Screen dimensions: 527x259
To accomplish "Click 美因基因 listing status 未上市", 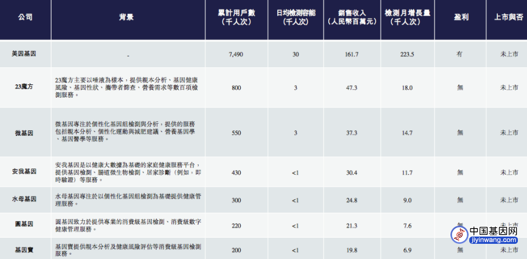I will coord(509,54).
